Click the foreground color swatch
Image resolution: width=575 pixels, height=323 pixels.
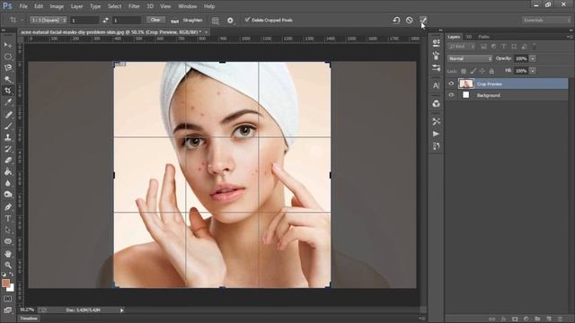point(5,284)
